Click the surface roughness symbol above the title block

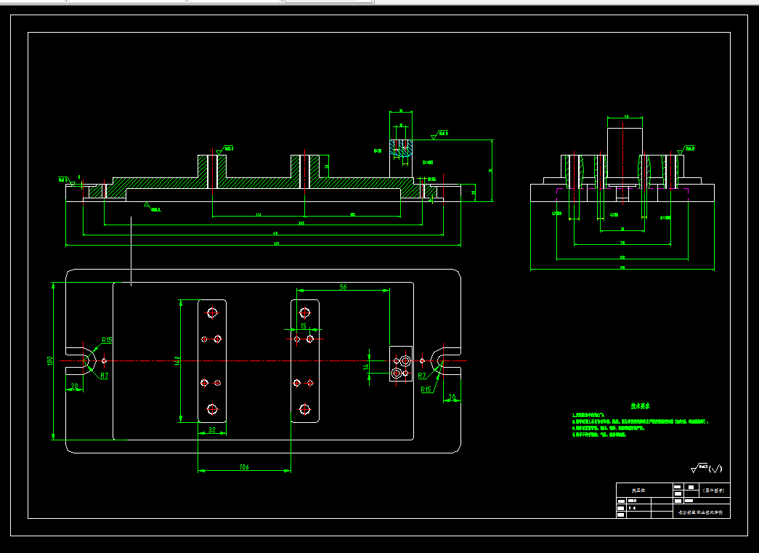(x=706, y=468)
